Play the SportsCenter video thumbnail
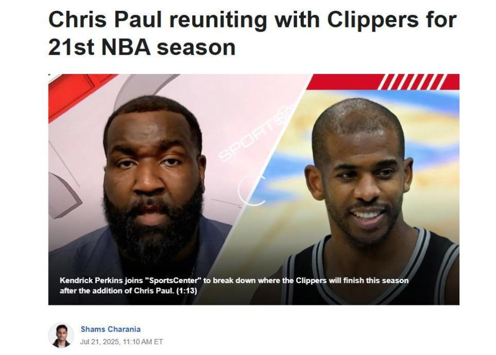The height and width of the screenshot is (355, 496). tap(254, 189)
